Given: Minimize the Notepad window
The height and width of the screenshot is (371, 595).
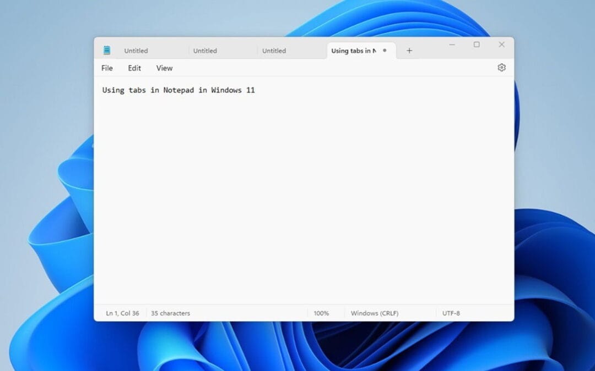Looking at the screenshot, I should 452,45.
